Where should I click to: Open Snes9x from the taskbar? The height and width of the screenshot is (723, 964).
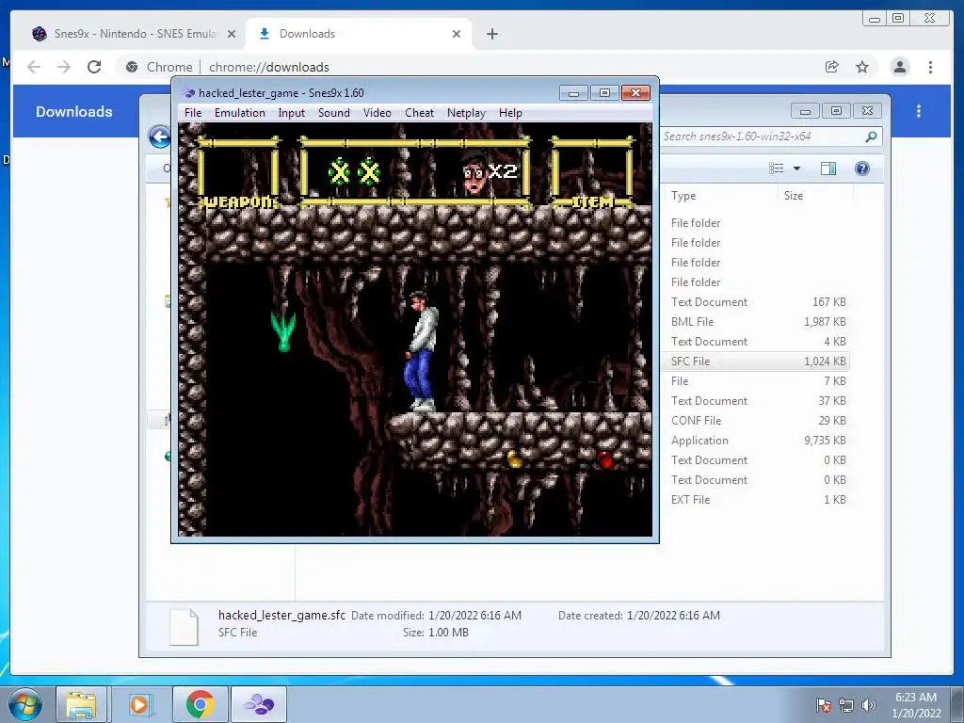click(x=259, y=704)
